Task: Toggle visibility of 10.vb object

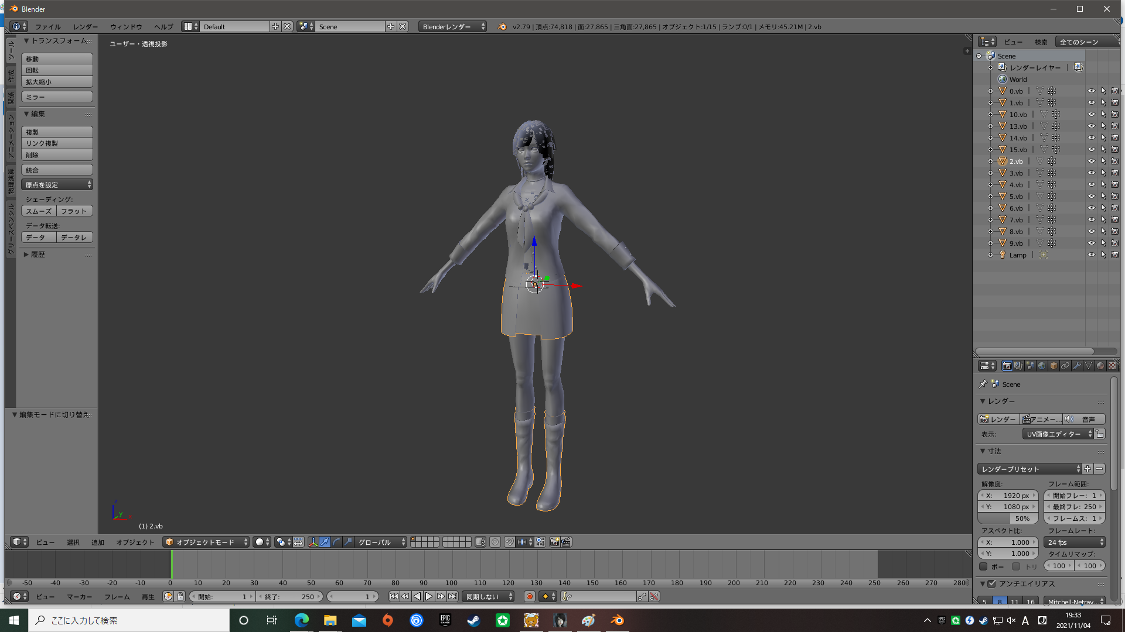Action: pos(1091,114)
